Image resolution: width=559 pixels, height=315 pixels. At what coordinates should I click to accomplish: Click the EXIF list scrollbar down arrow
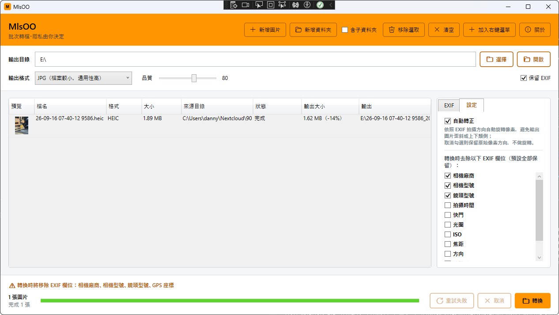[x=539, y=258]
